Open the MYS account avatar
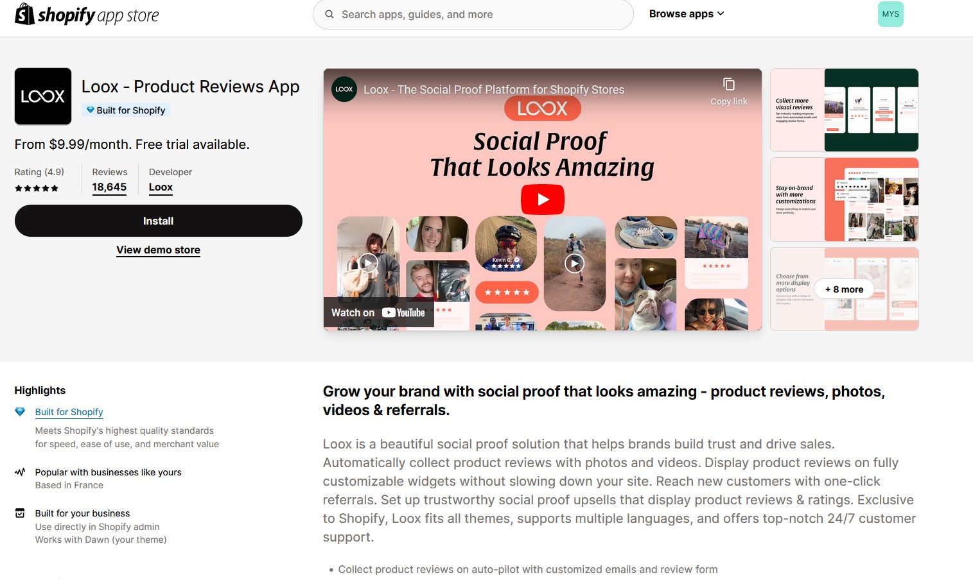973x580 pixels. tap(890, 14)
